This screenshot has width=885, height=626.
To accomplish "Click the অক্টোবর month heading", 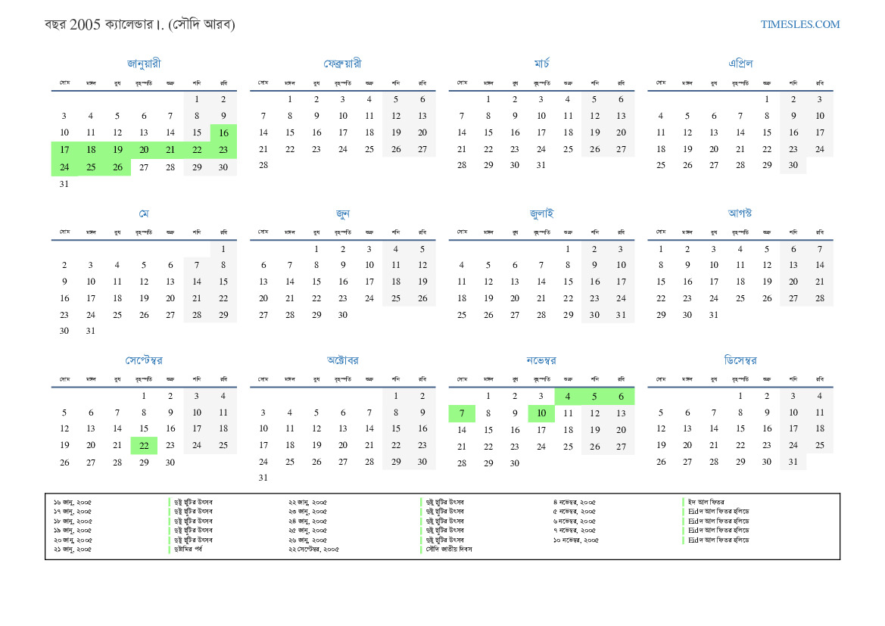I will 342,360.
